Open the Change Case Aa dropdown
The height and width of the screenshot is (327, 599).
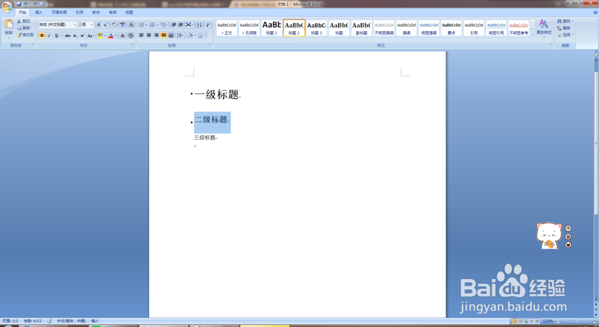pyautogui.click(x=90, y=35)
